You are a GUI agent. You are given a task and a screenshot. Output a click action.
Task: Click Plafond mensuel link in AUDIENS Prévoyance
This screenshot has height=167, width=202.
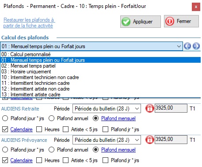point(118,150)
